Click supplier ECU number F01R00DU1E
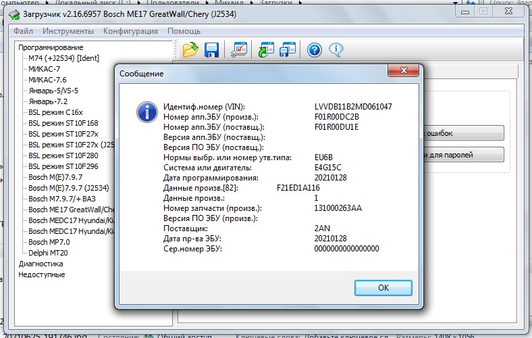 [x=336, y=127]
